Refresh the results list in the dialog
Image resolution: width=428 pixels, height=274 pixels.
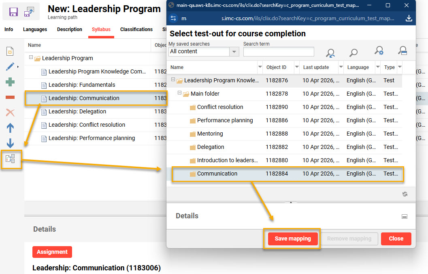(405, 194)
